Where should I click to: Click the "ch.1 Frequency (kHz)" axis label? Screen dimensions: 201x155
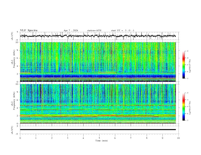click(x=13, y=59)
